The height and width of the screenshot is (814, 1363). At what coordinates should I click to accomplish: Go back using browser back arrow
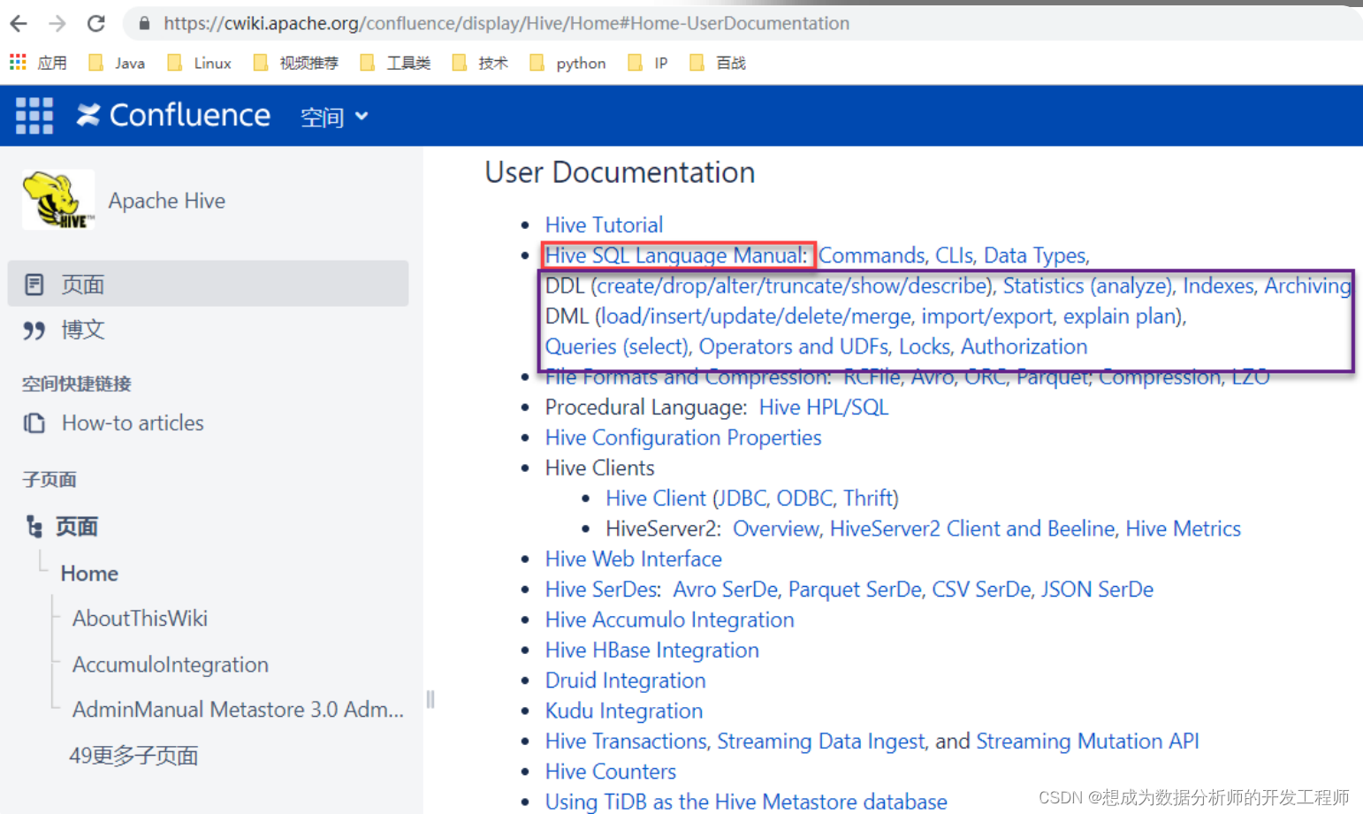[19, 24]
